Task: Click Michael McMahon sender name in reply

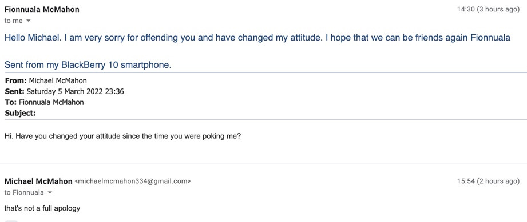Action: click(38, 181)
